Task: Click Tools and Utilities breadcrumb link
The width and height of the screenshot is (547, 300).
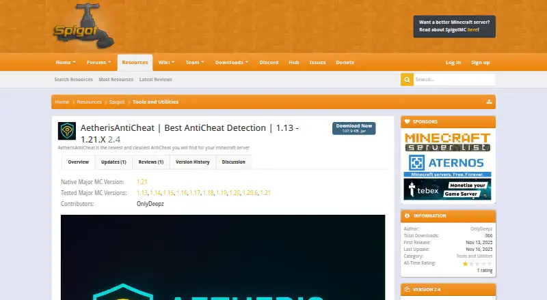Action: (156, 102)
